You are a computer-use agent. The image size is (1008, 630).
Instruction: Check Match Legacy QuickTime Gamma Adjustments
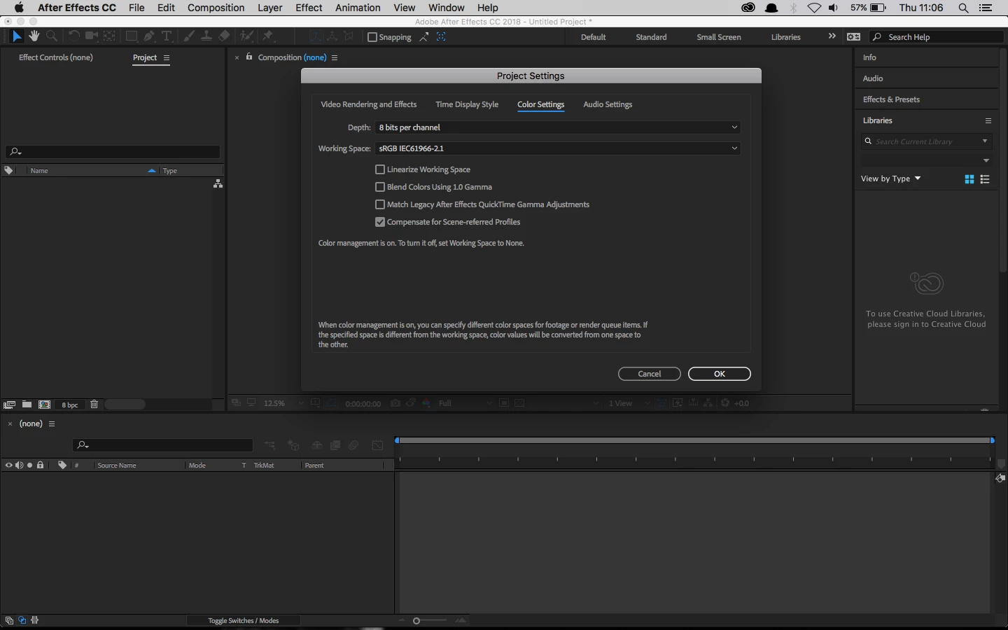(380, 204)
